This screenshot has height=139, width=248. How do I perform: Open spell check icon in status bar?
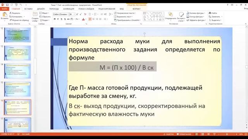(18, 134)
